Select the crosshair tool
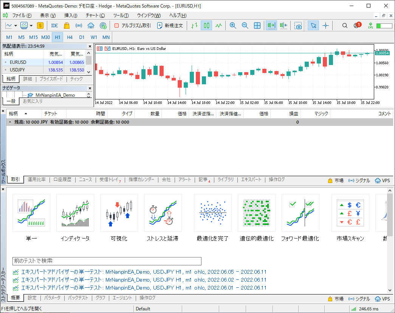This screenshot has height=313, width=395. [326, 25]
